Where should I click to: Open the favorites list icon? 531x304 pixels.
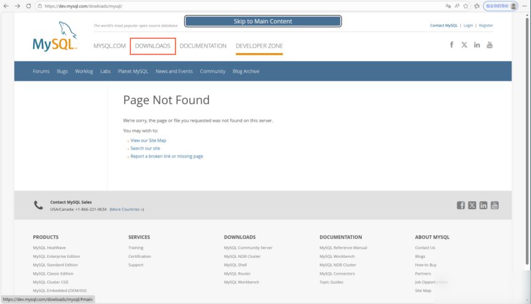pos(477,6)
